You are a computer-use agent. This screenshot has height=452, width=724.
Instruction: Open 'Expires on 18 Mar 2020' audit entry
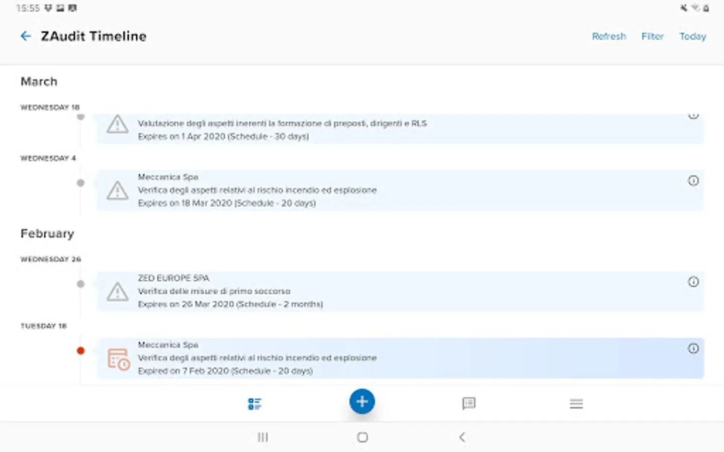(x=400, y=190)
